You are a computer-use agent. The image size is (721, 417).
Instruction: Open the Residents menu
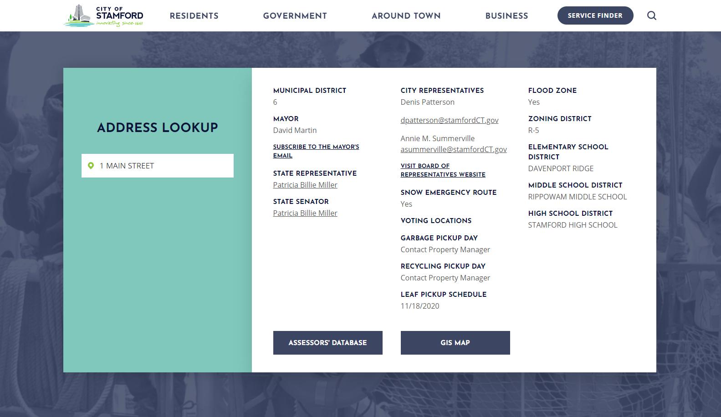194,16
